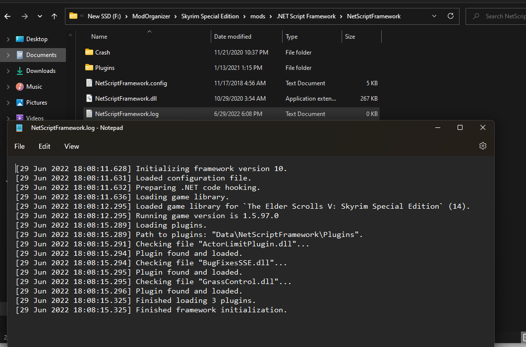Screen dimensions: 526x347
Task: Click the Documents page icon
Action: pos(20,55)
